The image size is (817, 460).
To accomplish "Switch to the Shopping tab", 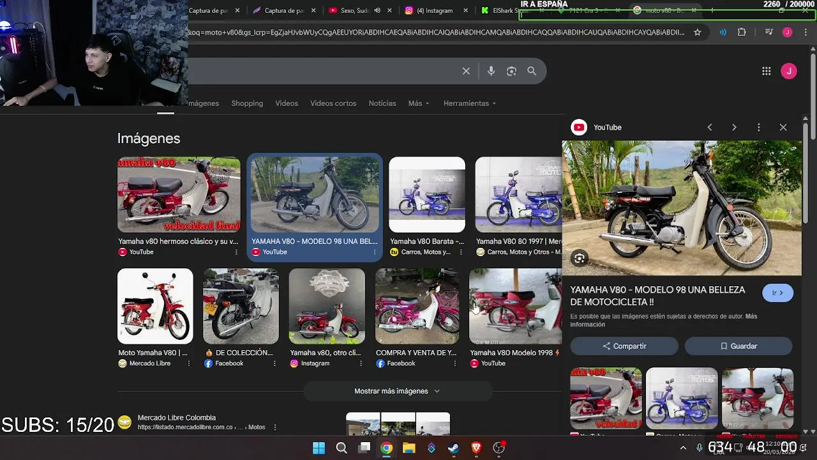I will coord(247,103).
